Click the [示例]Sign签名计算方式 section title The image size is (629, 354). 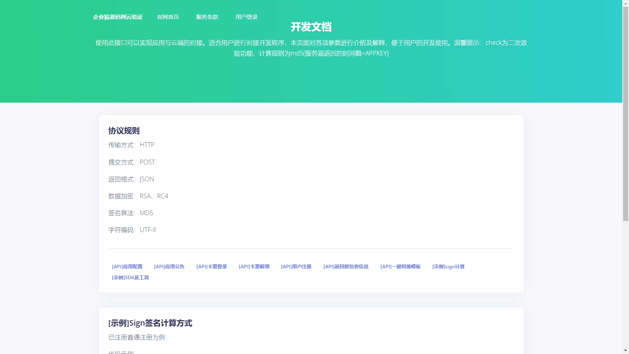[x=150, y=323]
